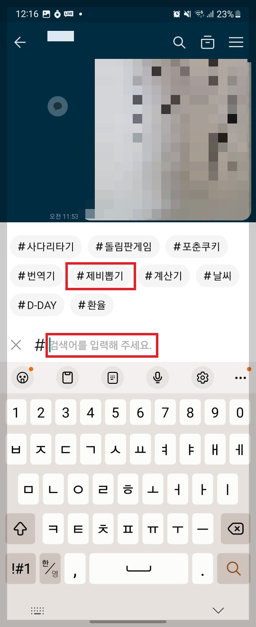Select the #제비뽑기 suggestion chip

[x=101, y=276]
